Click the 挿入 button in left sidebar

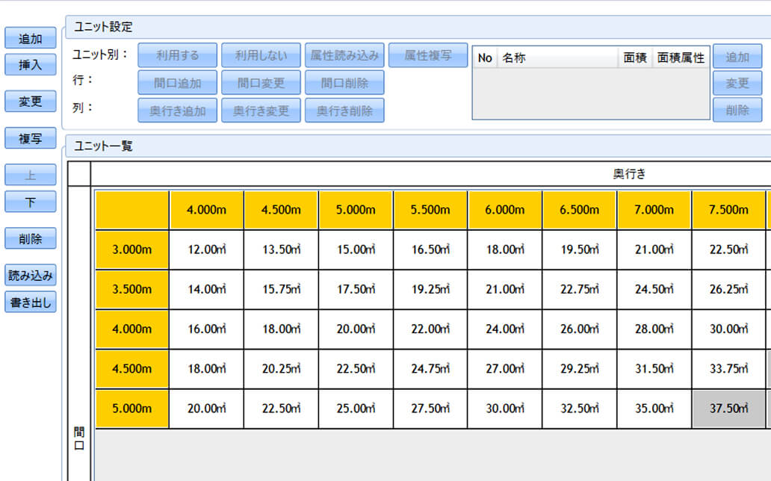(31, 66)
